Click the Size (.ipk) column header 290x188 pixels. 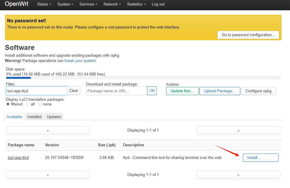[x=106, y=145]
